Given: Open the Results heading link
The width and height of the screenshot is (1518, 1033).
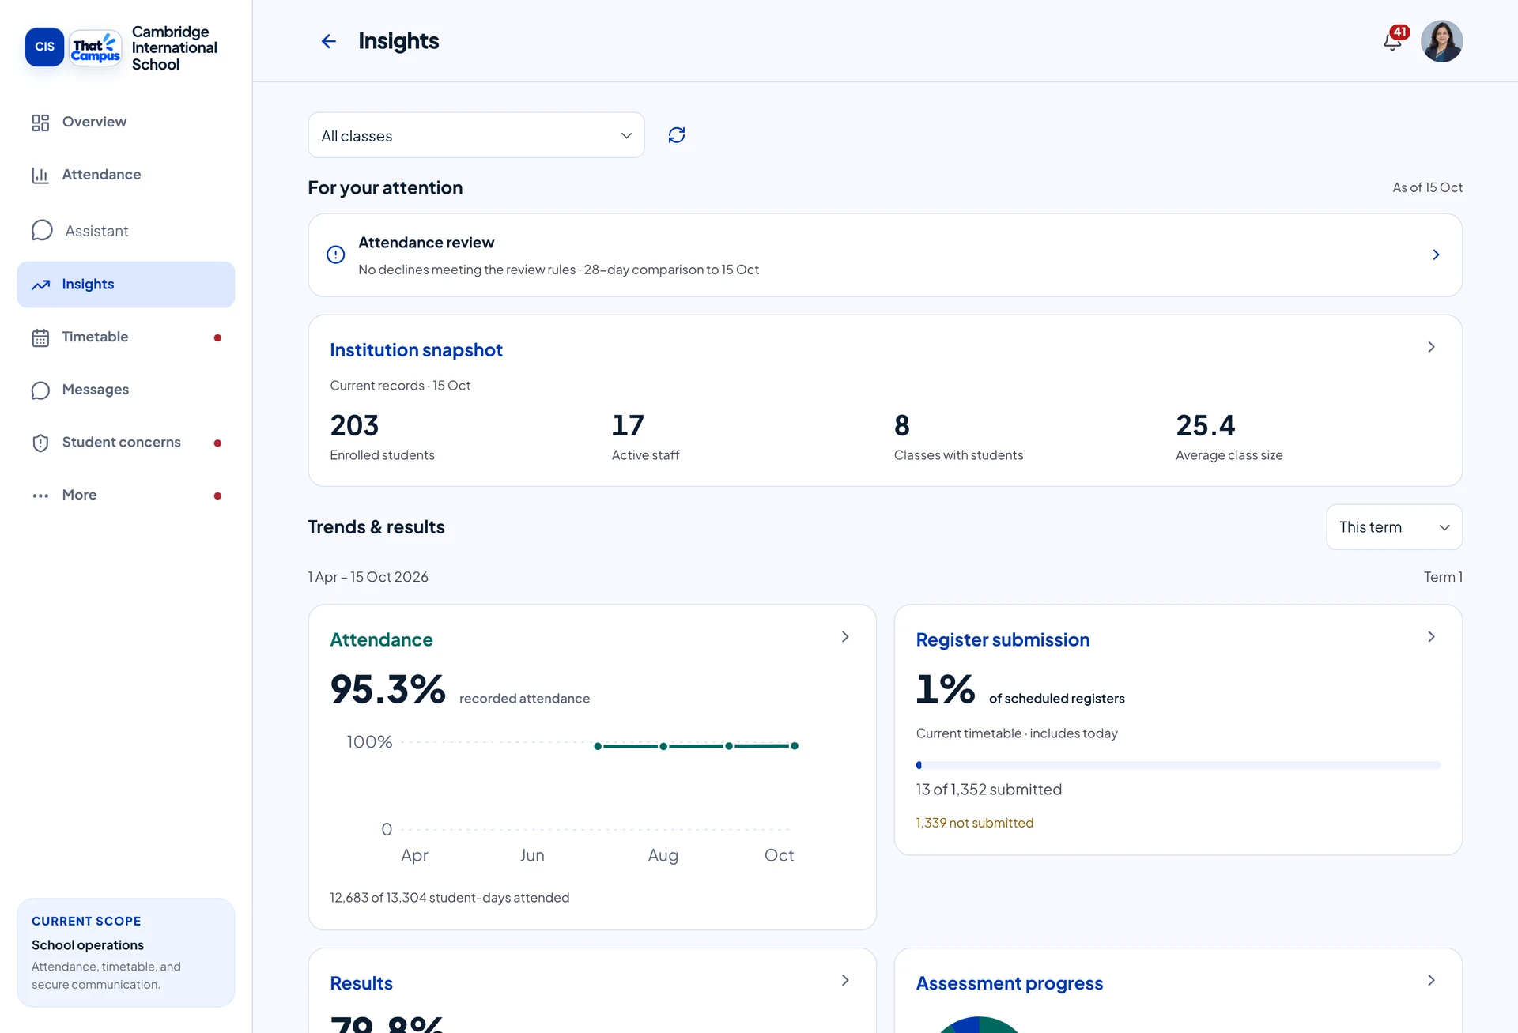Looking at the screenshot, I should pos(361,983).
